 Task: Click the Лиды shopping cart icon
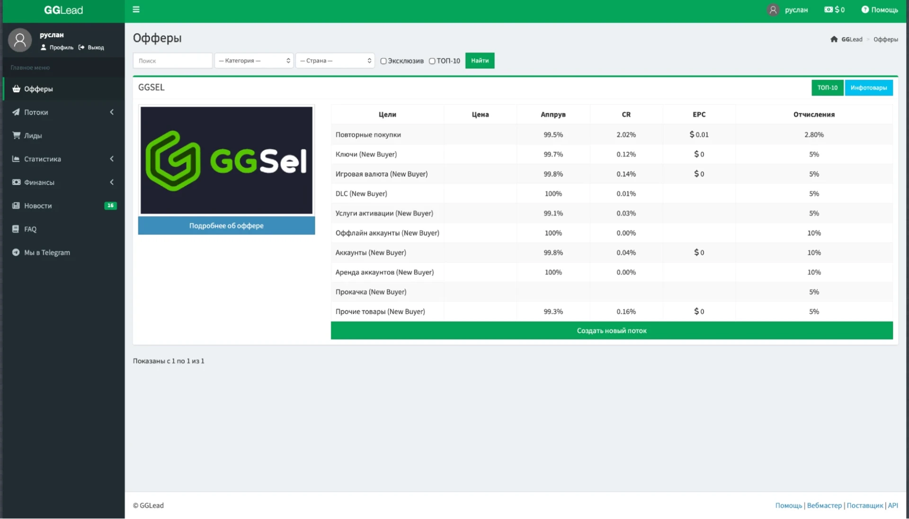[x=16, y=135]
